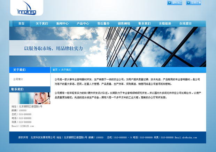This screenshot has width=216, height=152.
Task: Click the 友情链接 menu item
Action: (x=165, y=24)
